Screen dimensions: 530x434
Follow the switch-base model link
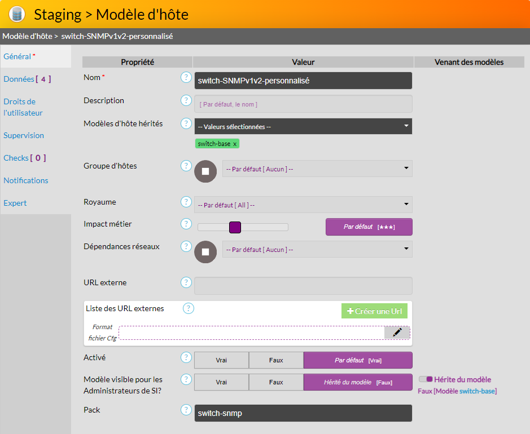477,391
